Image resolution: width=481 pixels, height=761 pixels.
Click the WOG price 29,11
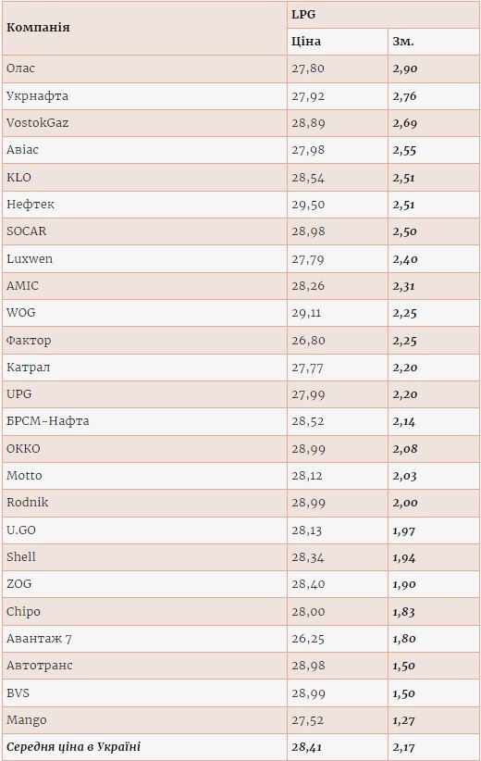pos(306,313)
